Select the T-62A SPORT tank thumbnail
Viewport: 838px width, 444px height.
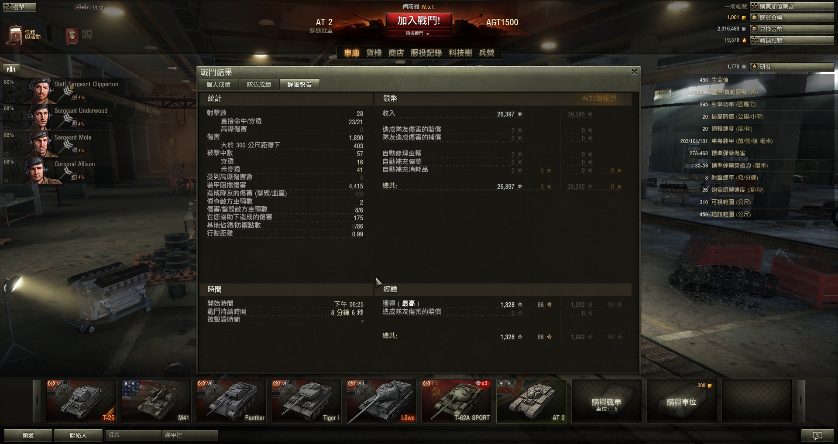coord(456,401)
